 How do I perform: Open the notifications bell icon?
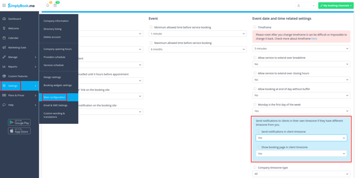click(x=48, y=5)
